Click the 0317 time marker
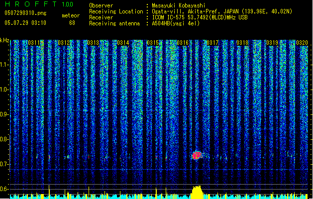 pos(212,43)
